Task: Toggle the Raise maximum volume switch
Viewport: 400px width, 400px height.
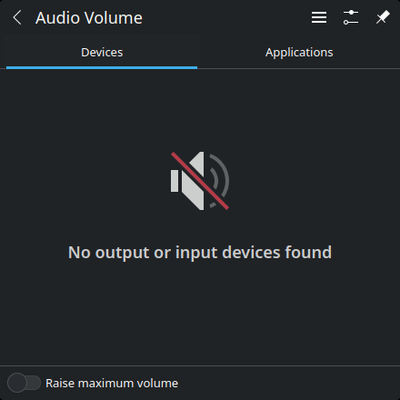Action: [24, 383]
